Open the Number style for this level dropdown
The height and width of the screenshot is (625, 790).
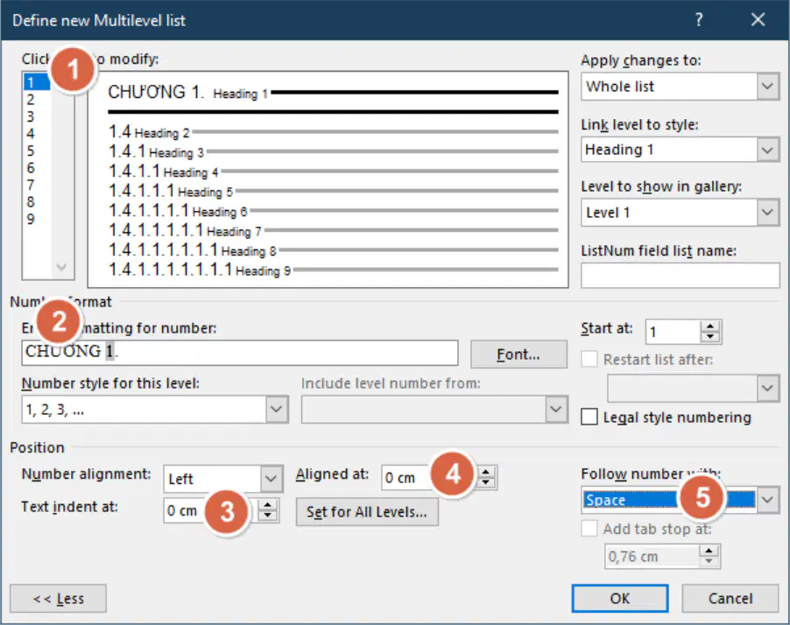(277, 409)
